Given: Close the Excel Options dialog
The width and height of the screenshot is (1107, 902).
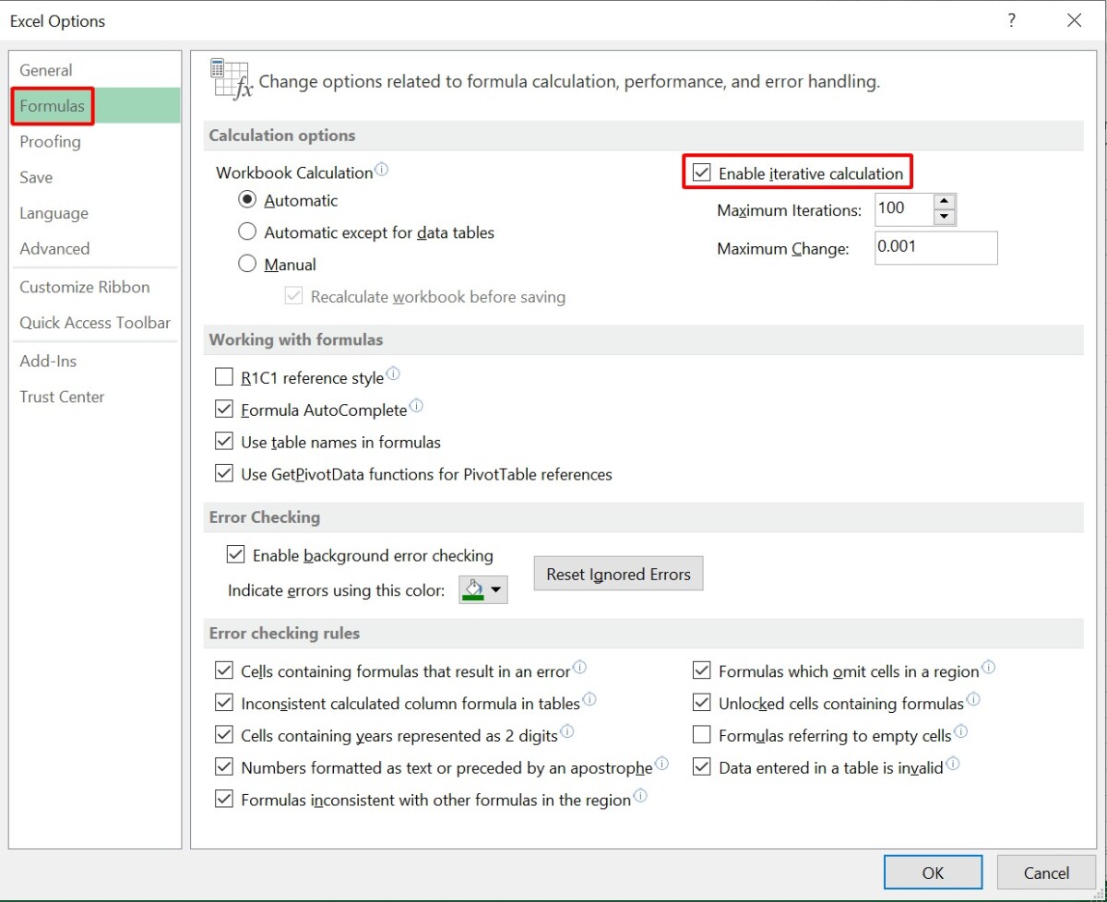Looking at the screenshot, I should click(1074, 20).
